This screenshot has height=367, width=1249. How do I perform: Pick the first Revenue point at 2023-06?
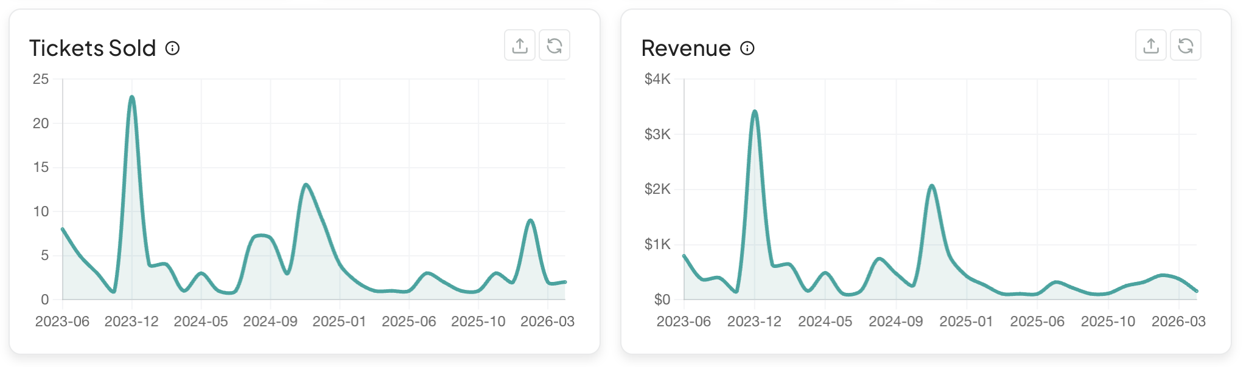pyautogui.click(x=684, y=256)
